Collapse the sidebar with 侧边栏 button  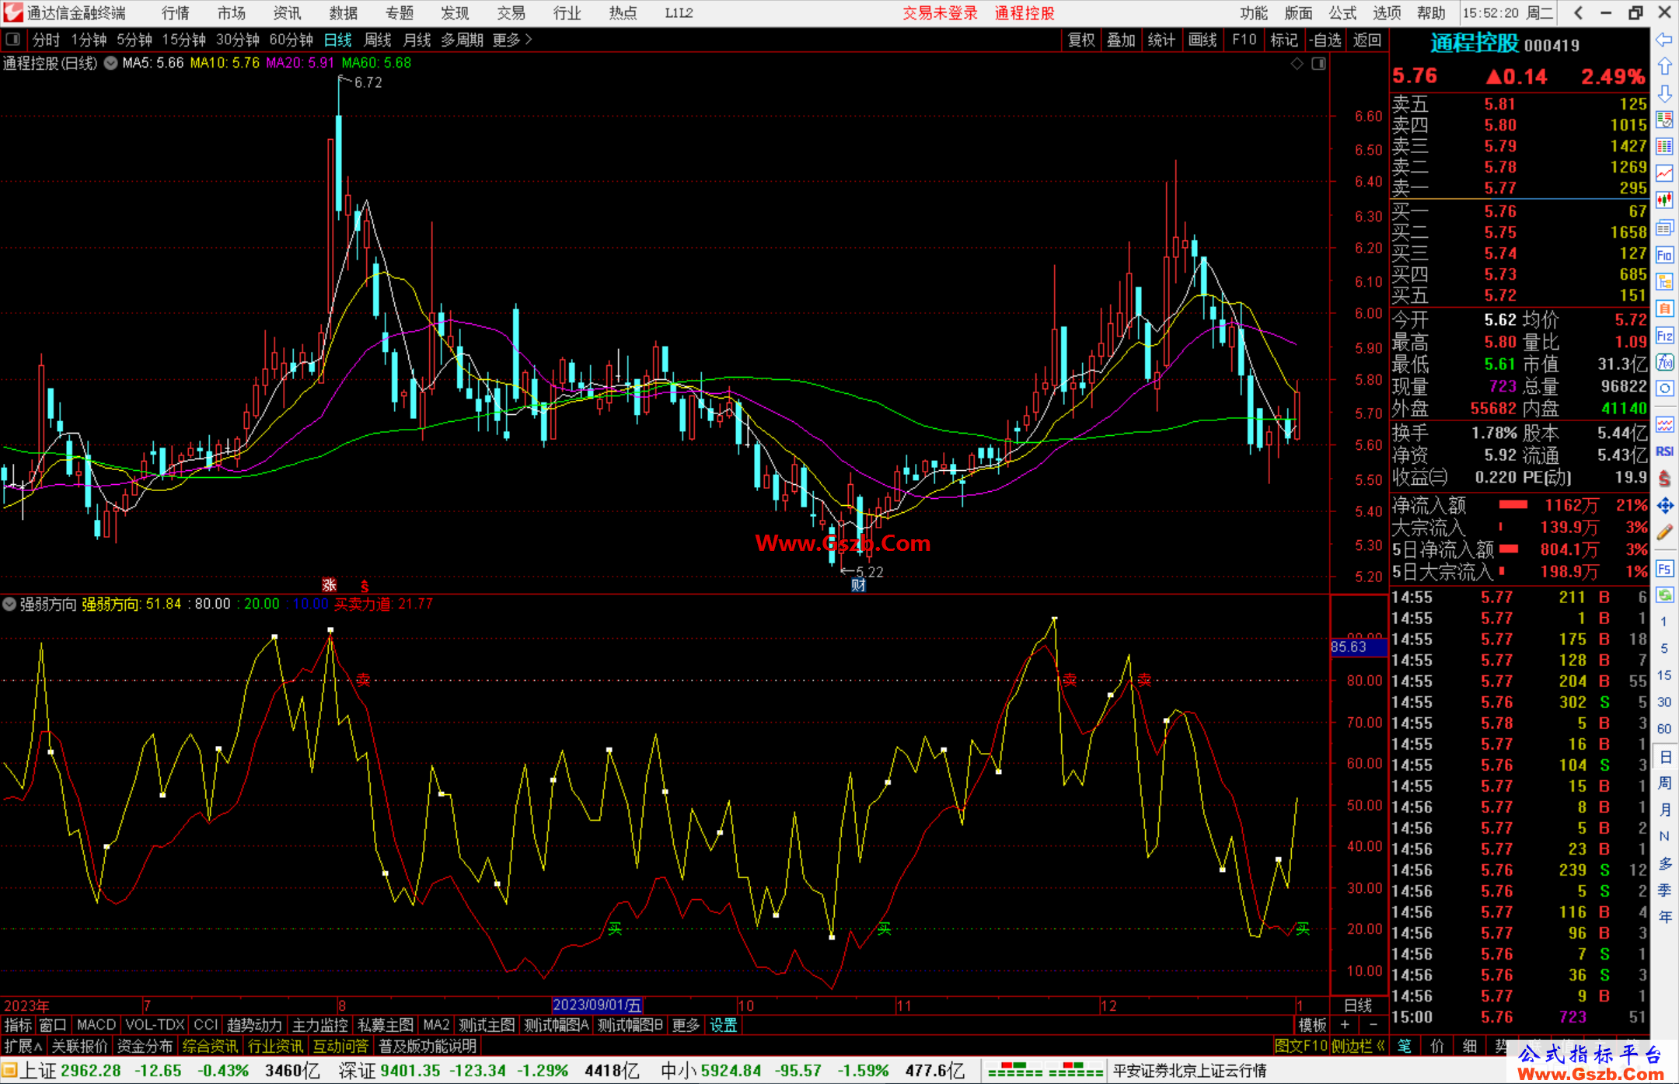click(1358, 1046)
